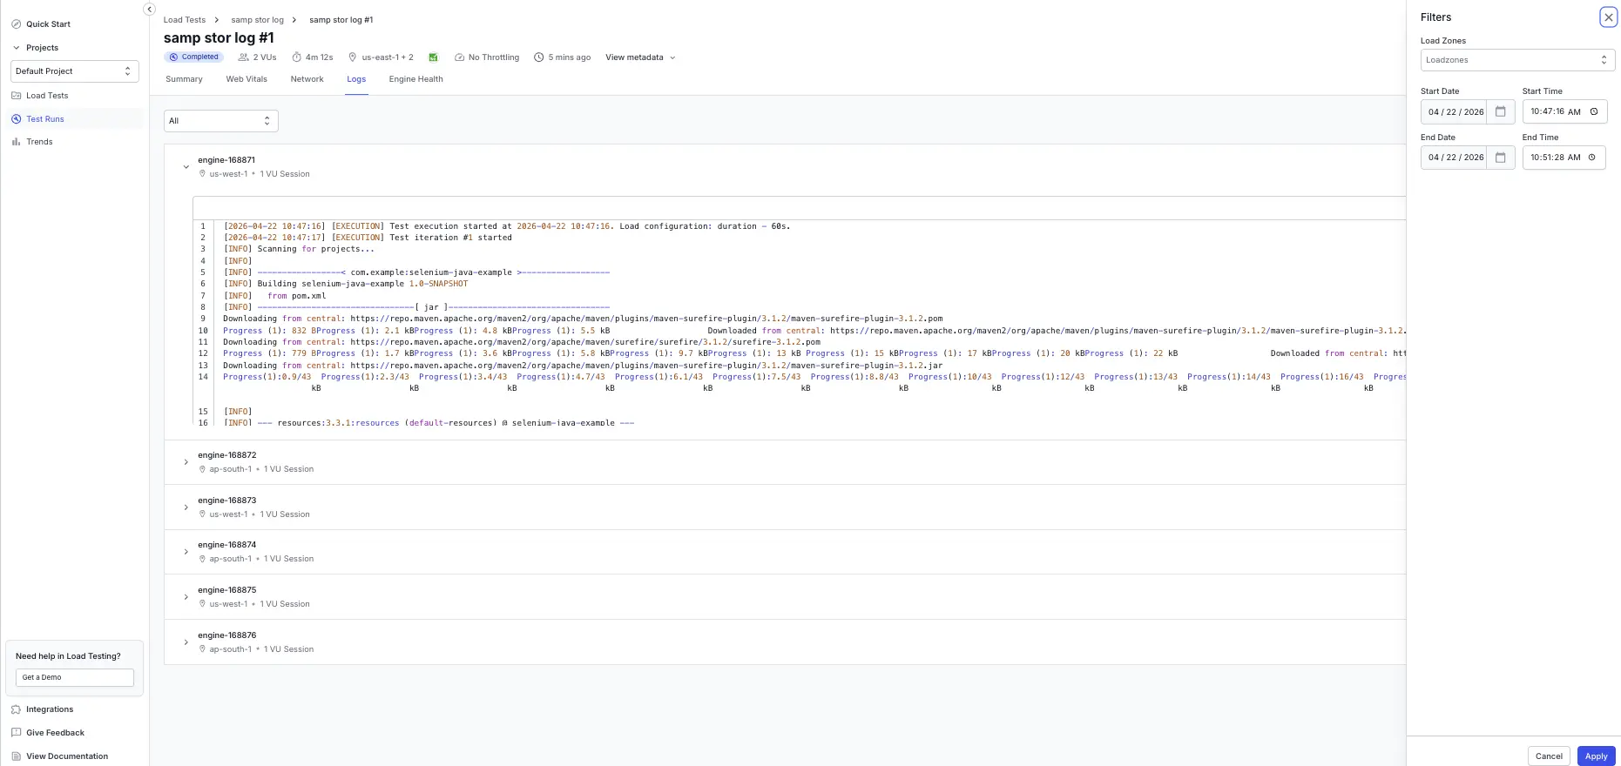Open the All log level dropdown
Viewport: 1621px width, 766px height.
(221, 121)
